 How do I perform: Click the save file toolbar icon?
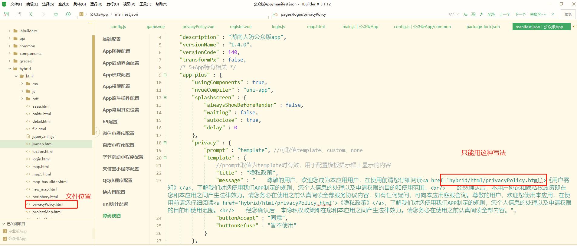(19, 14)
